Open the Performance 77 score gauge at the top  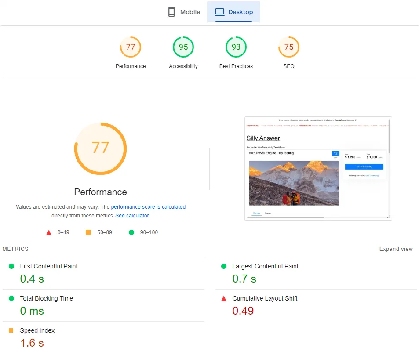click(131, 47)
